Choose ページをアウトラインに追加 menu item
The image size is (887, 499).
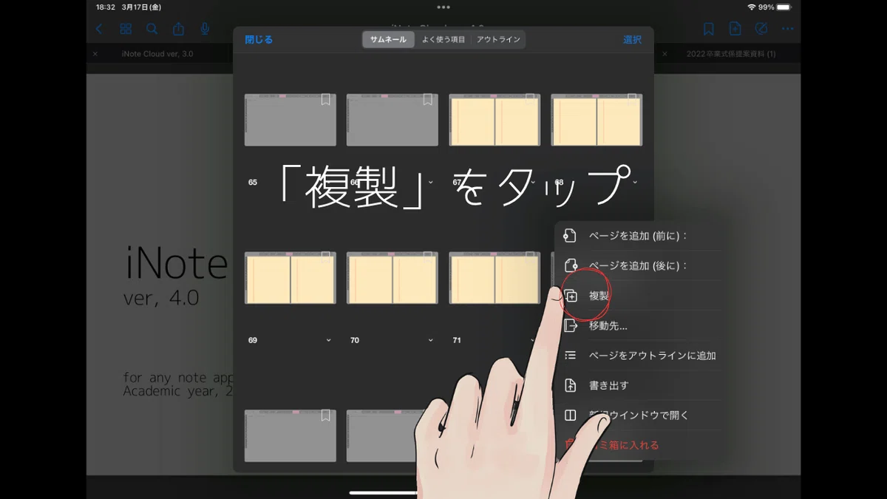(639, 356)
